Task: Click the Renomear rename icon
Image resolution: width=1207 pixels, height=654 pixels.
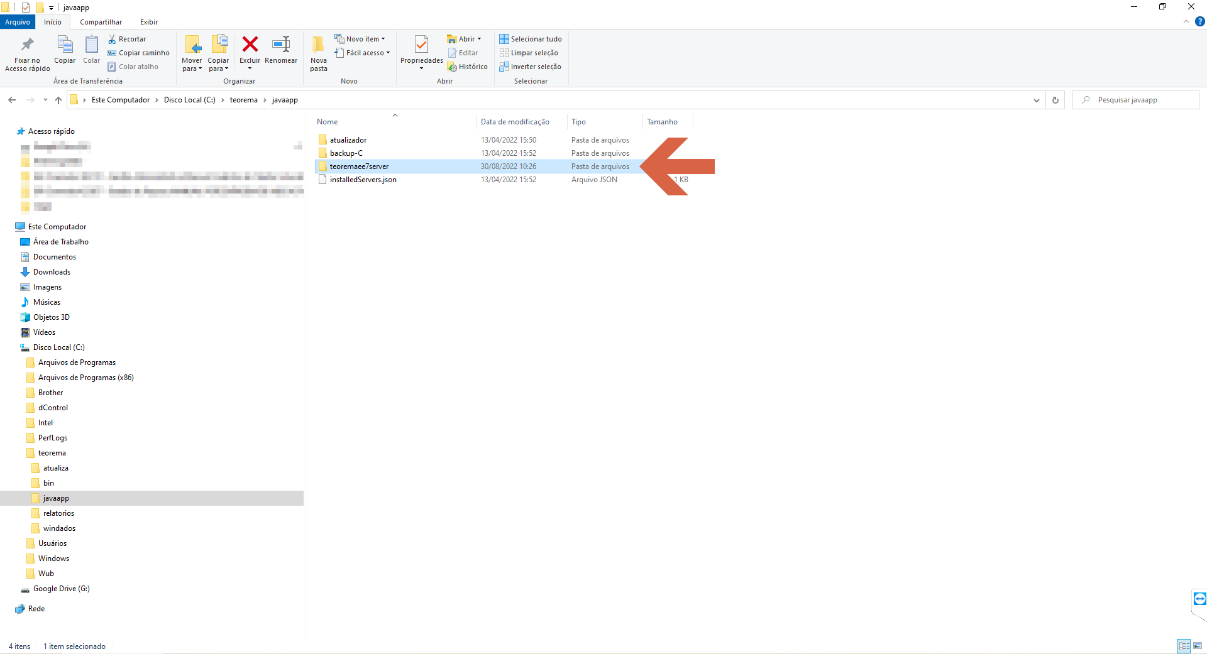Action: click(x=281, y=50)
